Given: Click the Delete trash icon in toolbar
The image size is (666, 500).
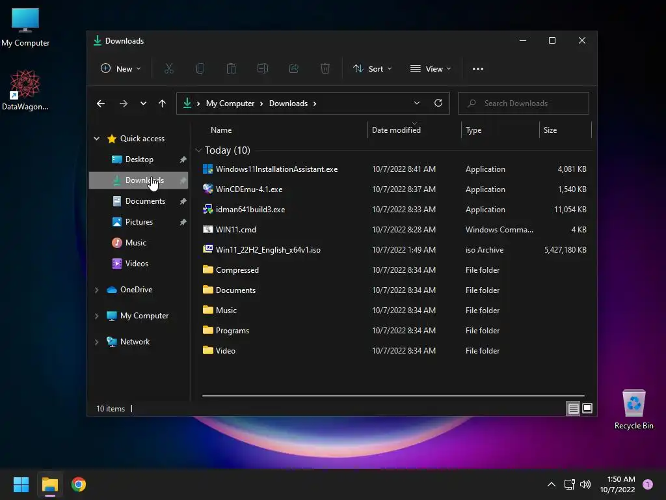Looking at the screenshot, I should click(325, 68).
